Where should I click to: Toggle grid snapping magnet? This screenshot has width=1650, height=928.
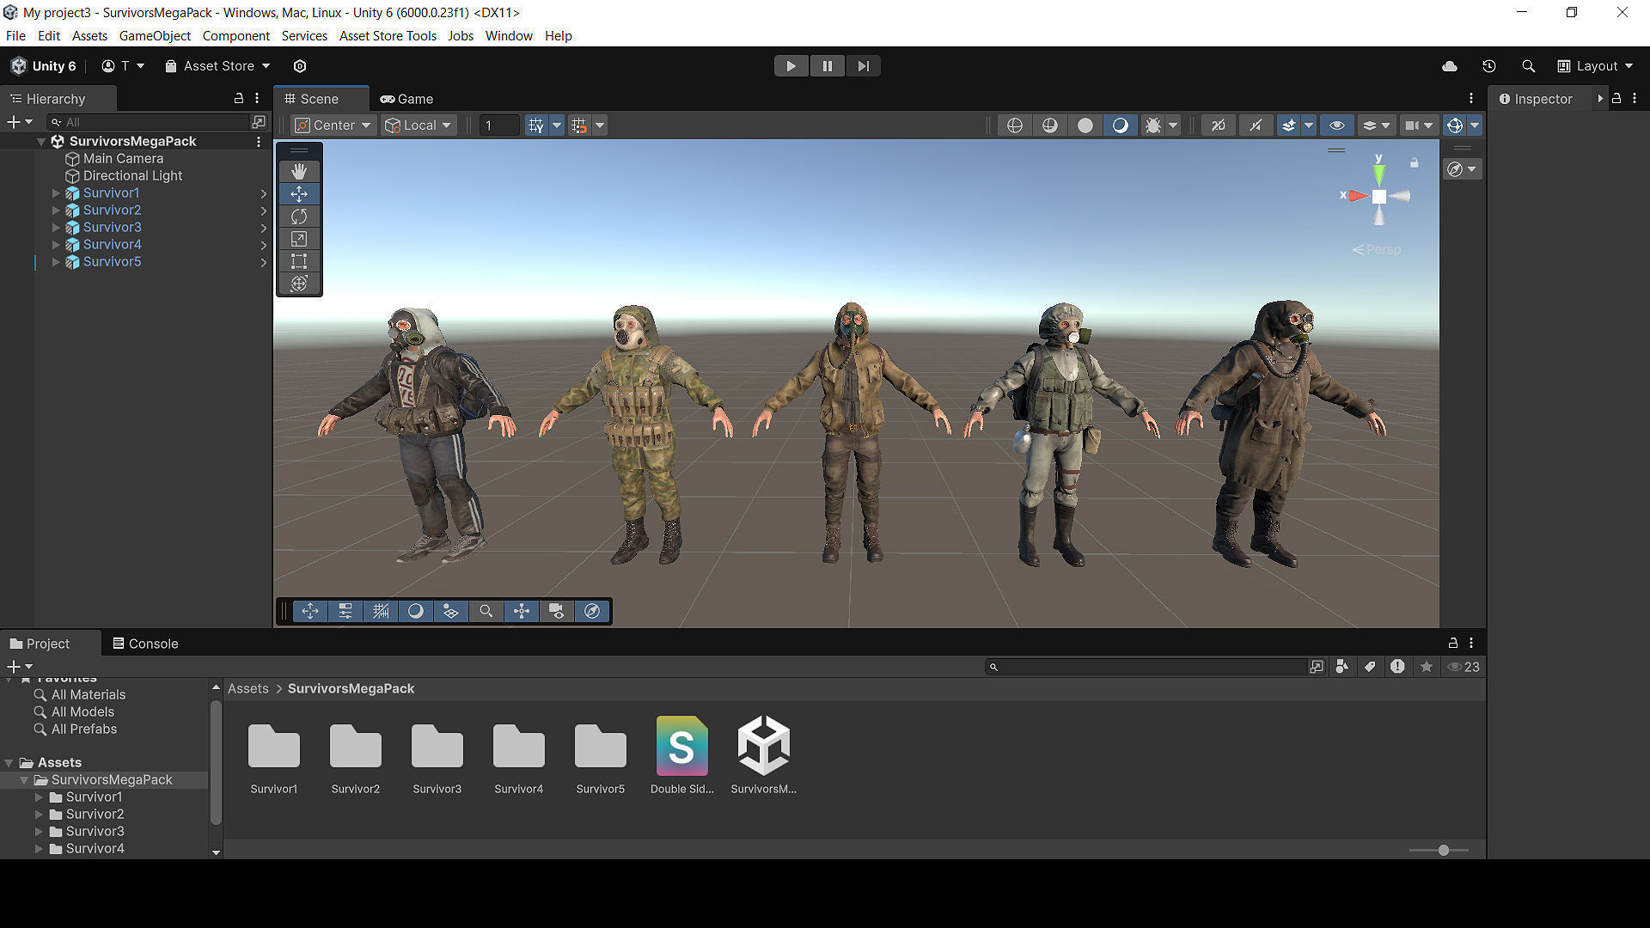point(579,125)
